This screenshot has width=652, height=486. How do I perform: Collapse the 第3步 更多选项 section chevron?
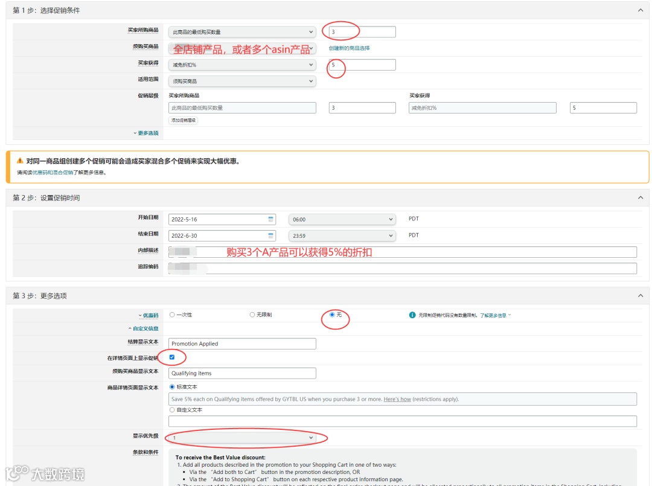click(641, 296)
